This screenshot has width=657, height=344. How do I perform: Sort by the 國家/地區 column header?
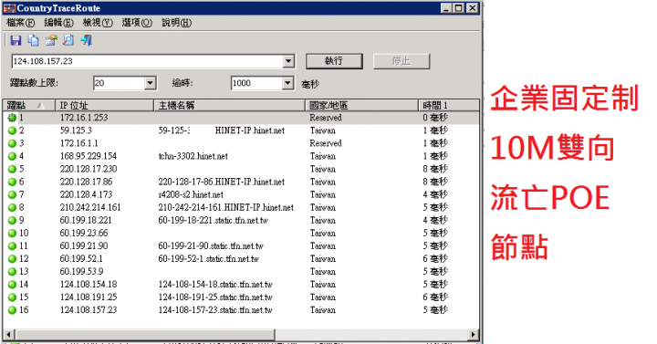click(361, 105)
